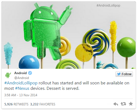Click the tweet text 'Dessert is served'
The image size is (137, 110).
(63, 88)
